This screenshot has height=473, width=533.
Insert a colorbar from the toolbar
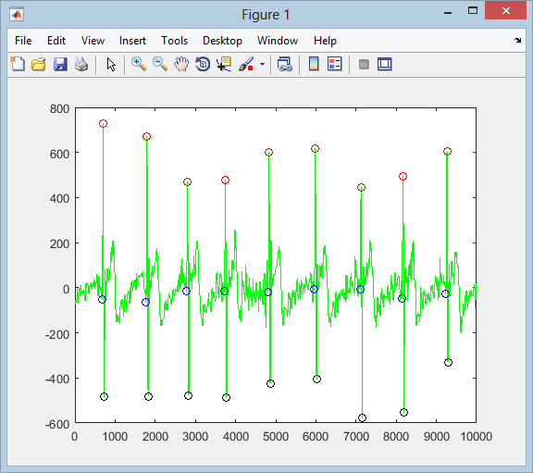(x=314, y=64)
